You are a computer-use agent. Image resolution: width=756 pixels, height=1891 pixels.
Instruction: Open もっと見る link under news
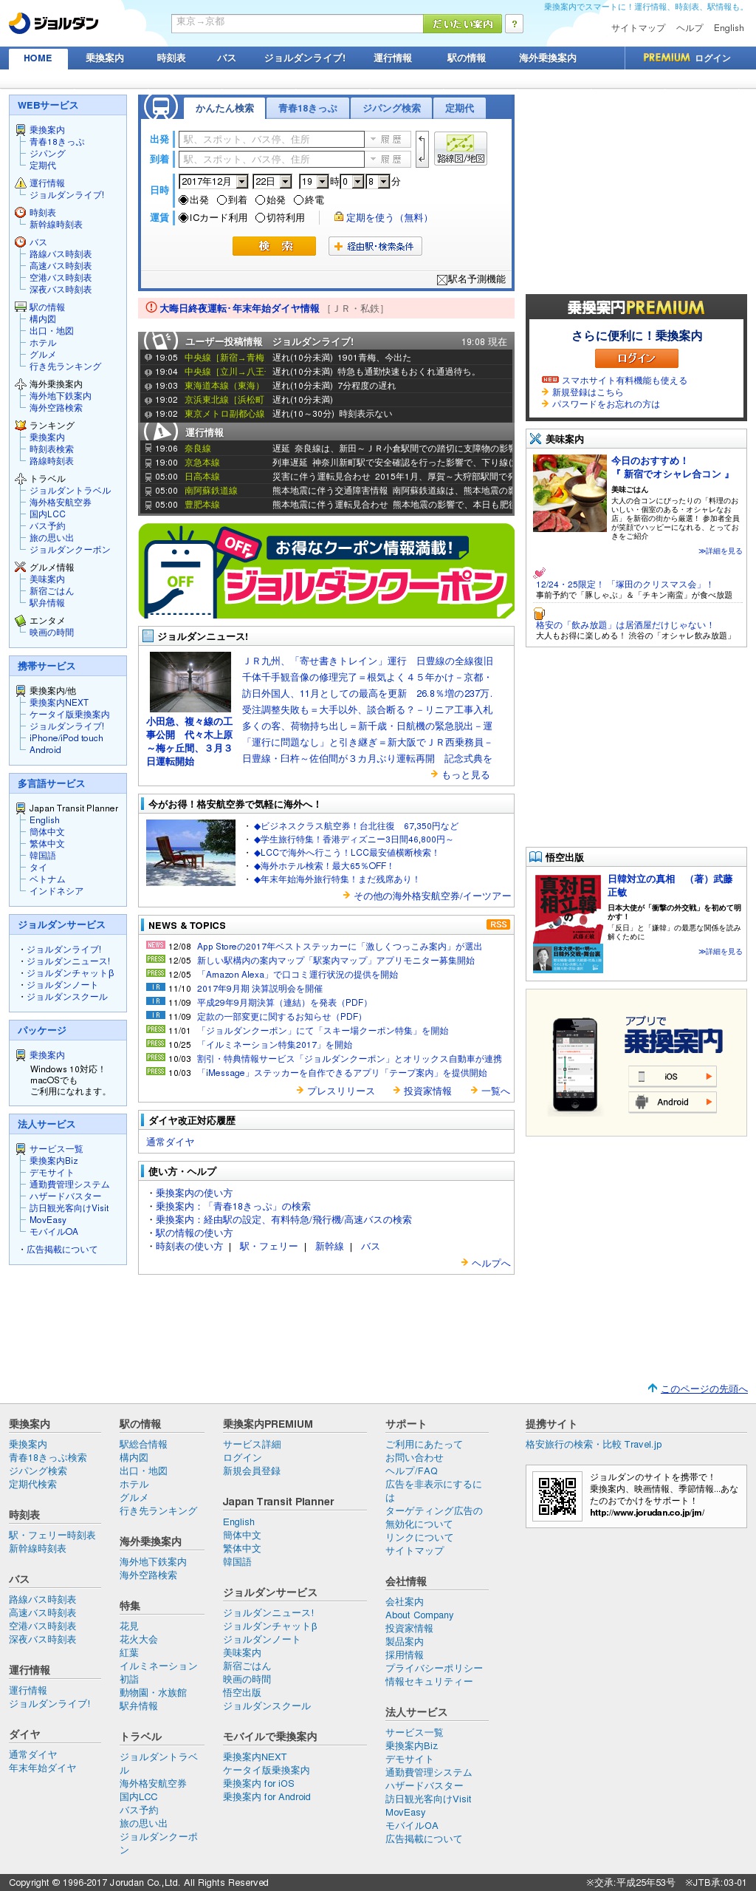click(465, 775)
